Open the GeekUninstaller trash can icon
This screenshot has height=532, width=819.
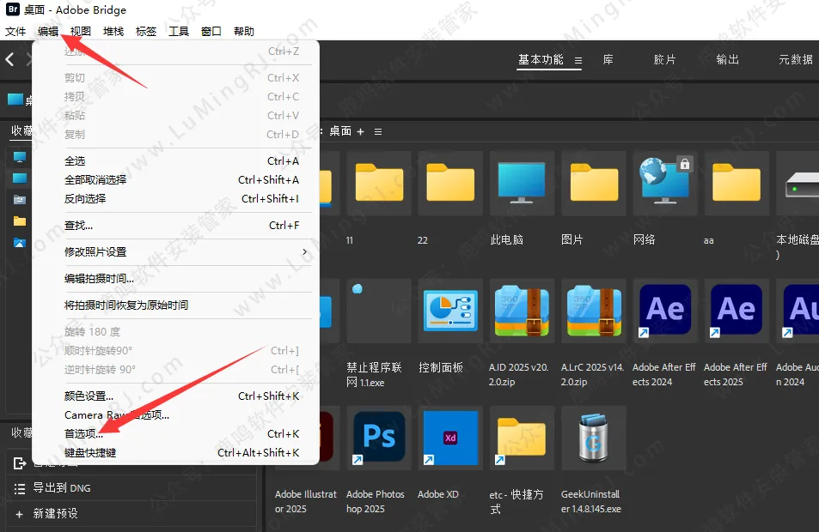click(594, 438)
